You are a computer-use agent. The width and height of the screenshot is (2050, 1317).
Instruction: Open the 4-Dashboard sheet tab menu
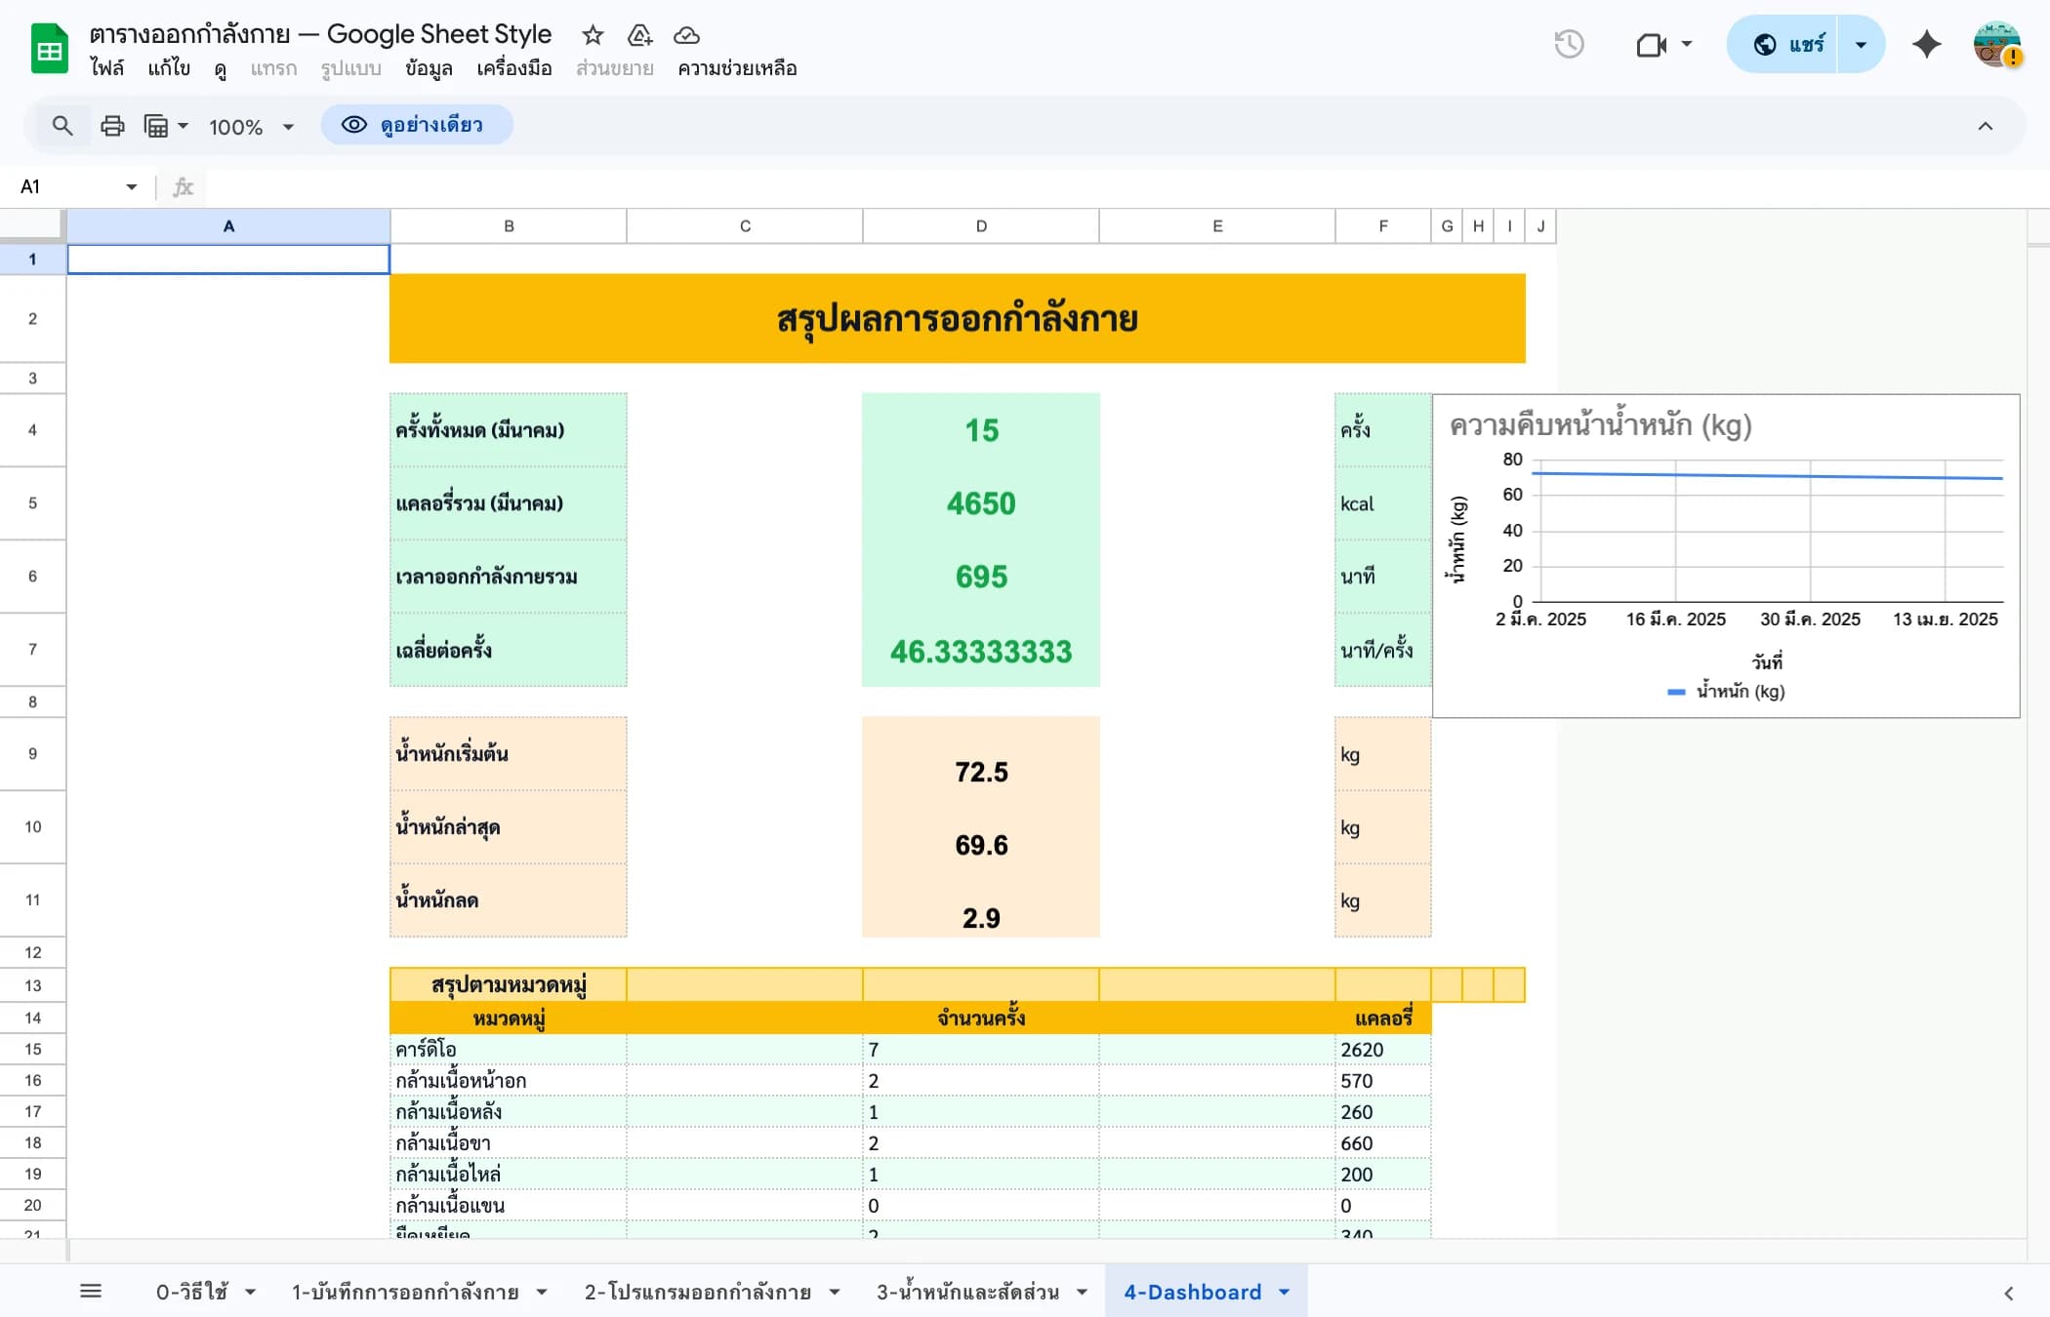point(1283,1291)
